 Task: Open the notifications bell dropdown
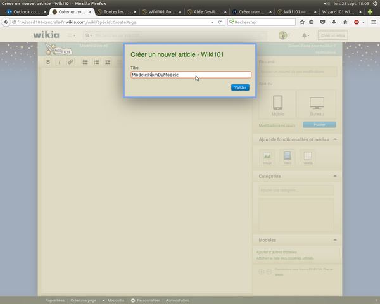point(306,35)
